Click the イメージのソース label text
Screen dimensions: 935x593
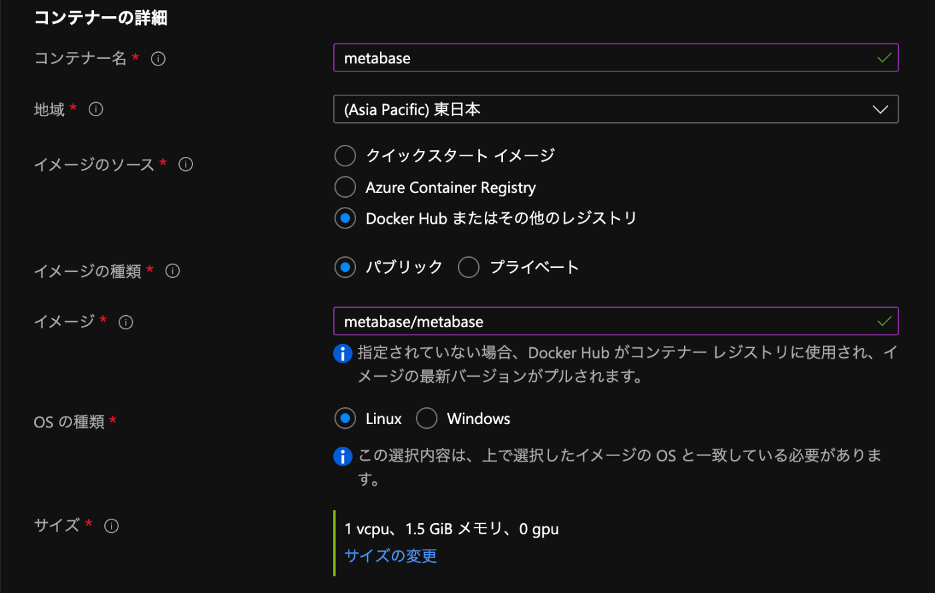(94, 164)
